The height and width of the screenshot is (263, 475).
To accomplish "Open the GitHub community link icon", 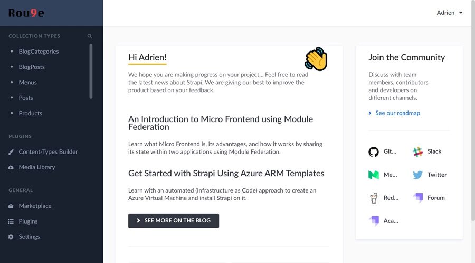I will click(374, 151).
